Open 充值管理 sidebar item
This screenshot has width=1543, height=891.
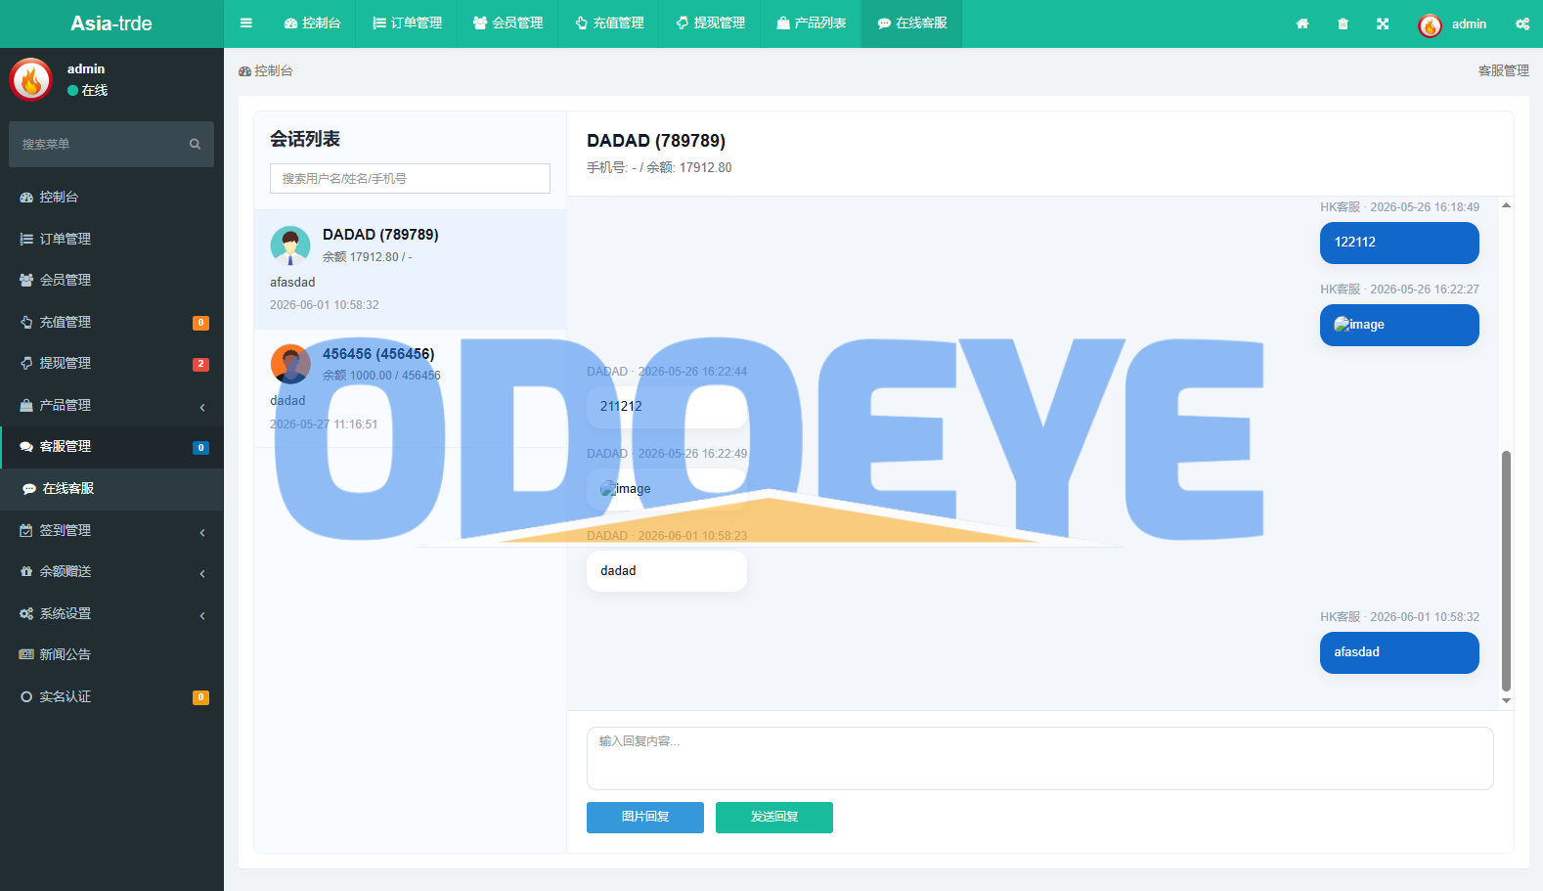coord(111,322)
